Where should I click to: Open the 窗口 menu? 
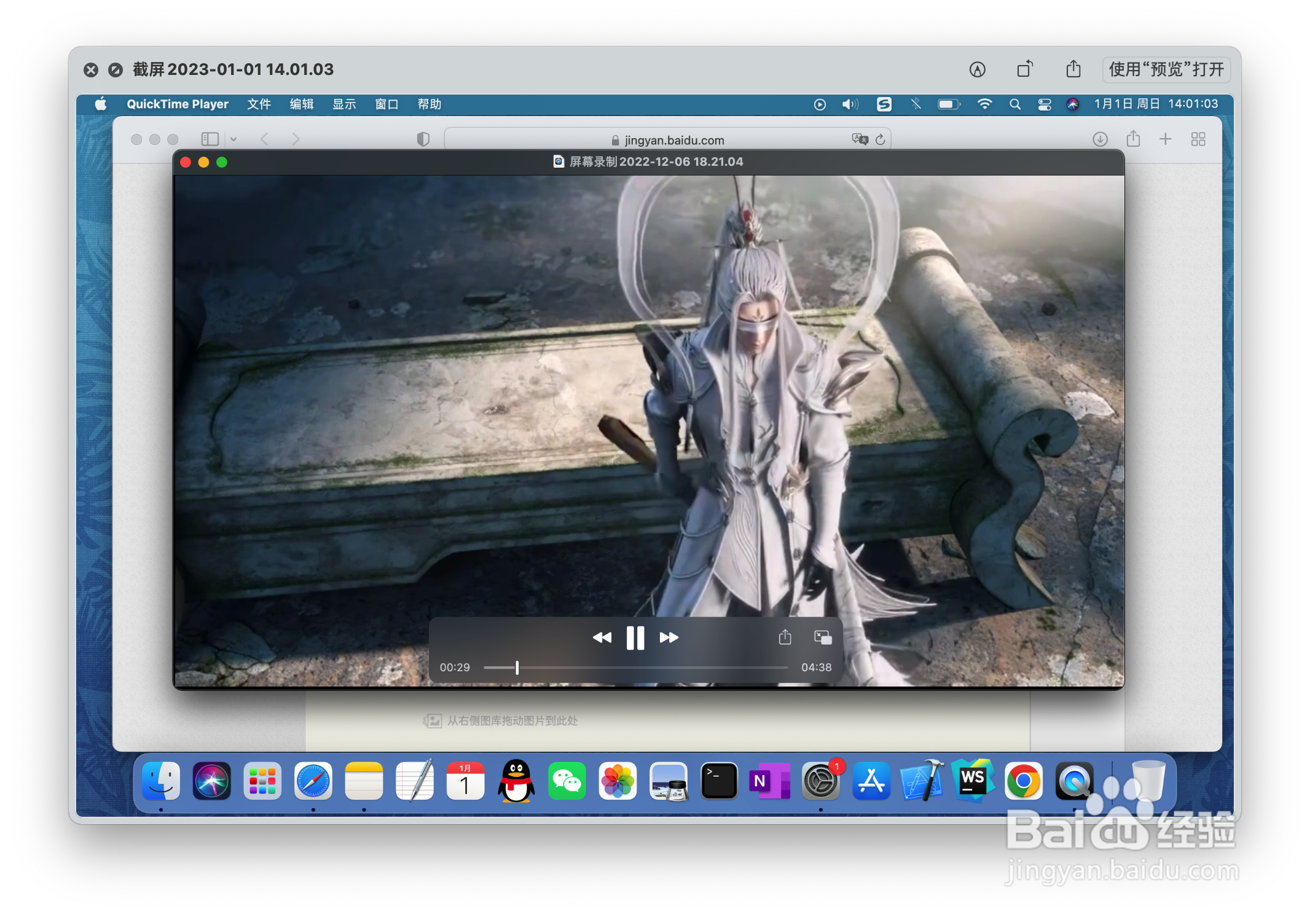tap(386, 104)
